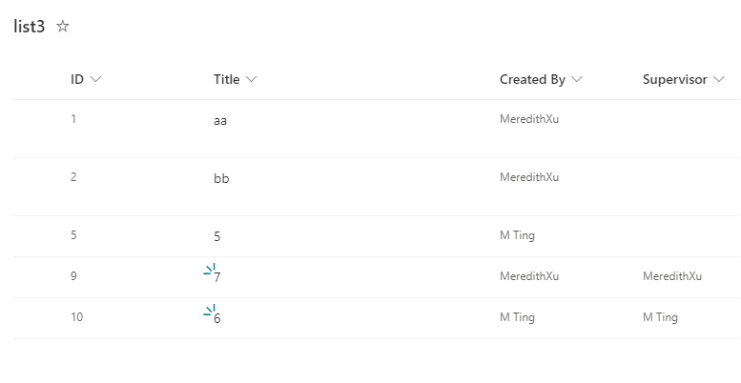The width and height of the screenshot is (741, 383).
Task: Expand the Supervisor column dropdown chevron
Action: point(719,79)
